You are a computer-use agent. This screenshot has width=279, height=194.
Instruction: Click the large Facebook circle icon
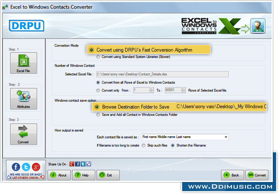16,167
